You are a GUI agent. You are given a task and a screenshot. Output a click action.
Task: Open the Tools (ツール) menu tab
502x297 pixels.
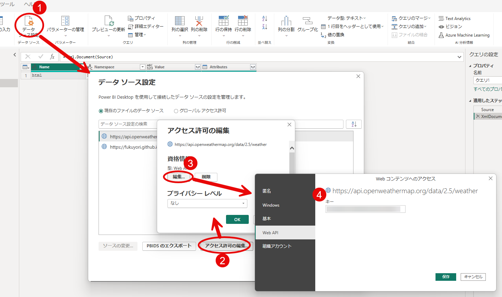8,4
